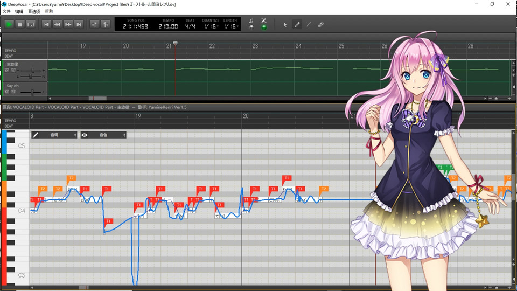Open the QUANTIZE 1/16 dropdown
Viewport: 517px width, 291px height.
pos(211,26)
